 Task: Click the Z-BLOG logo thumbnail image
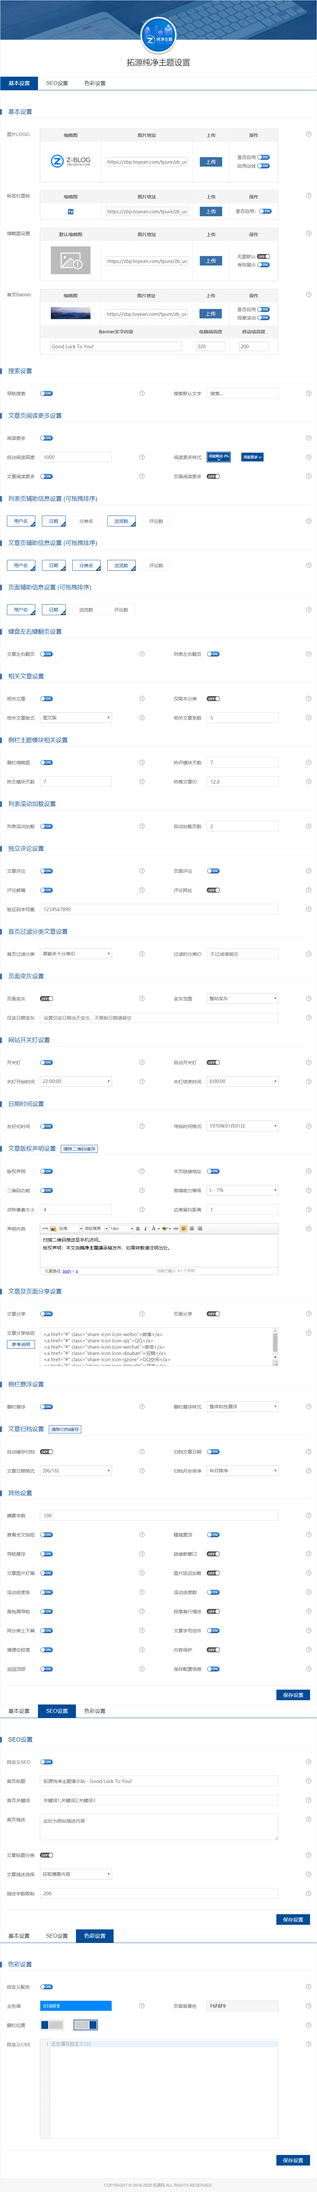pos(71,162)
